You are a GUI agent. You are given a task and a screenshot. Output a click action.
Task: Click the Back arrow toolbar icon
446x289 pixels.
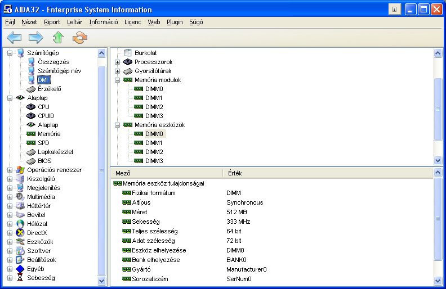(14, 38)
